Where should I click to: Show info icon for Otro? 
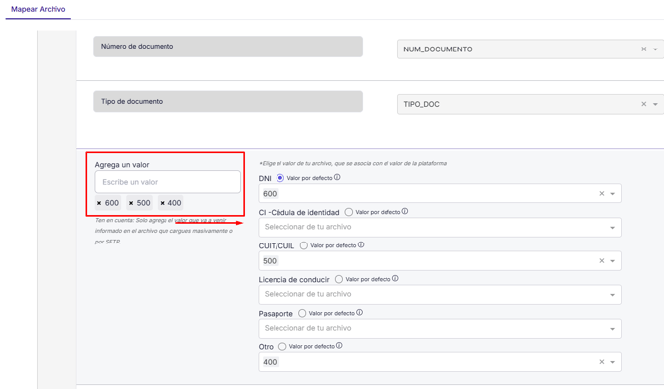click(339, 345)
